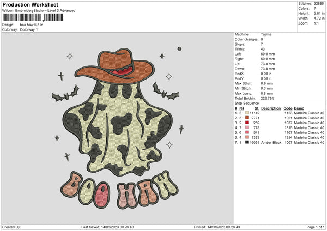Click the Machine value Tajima

pyautogui.click(x=266, y=34)
